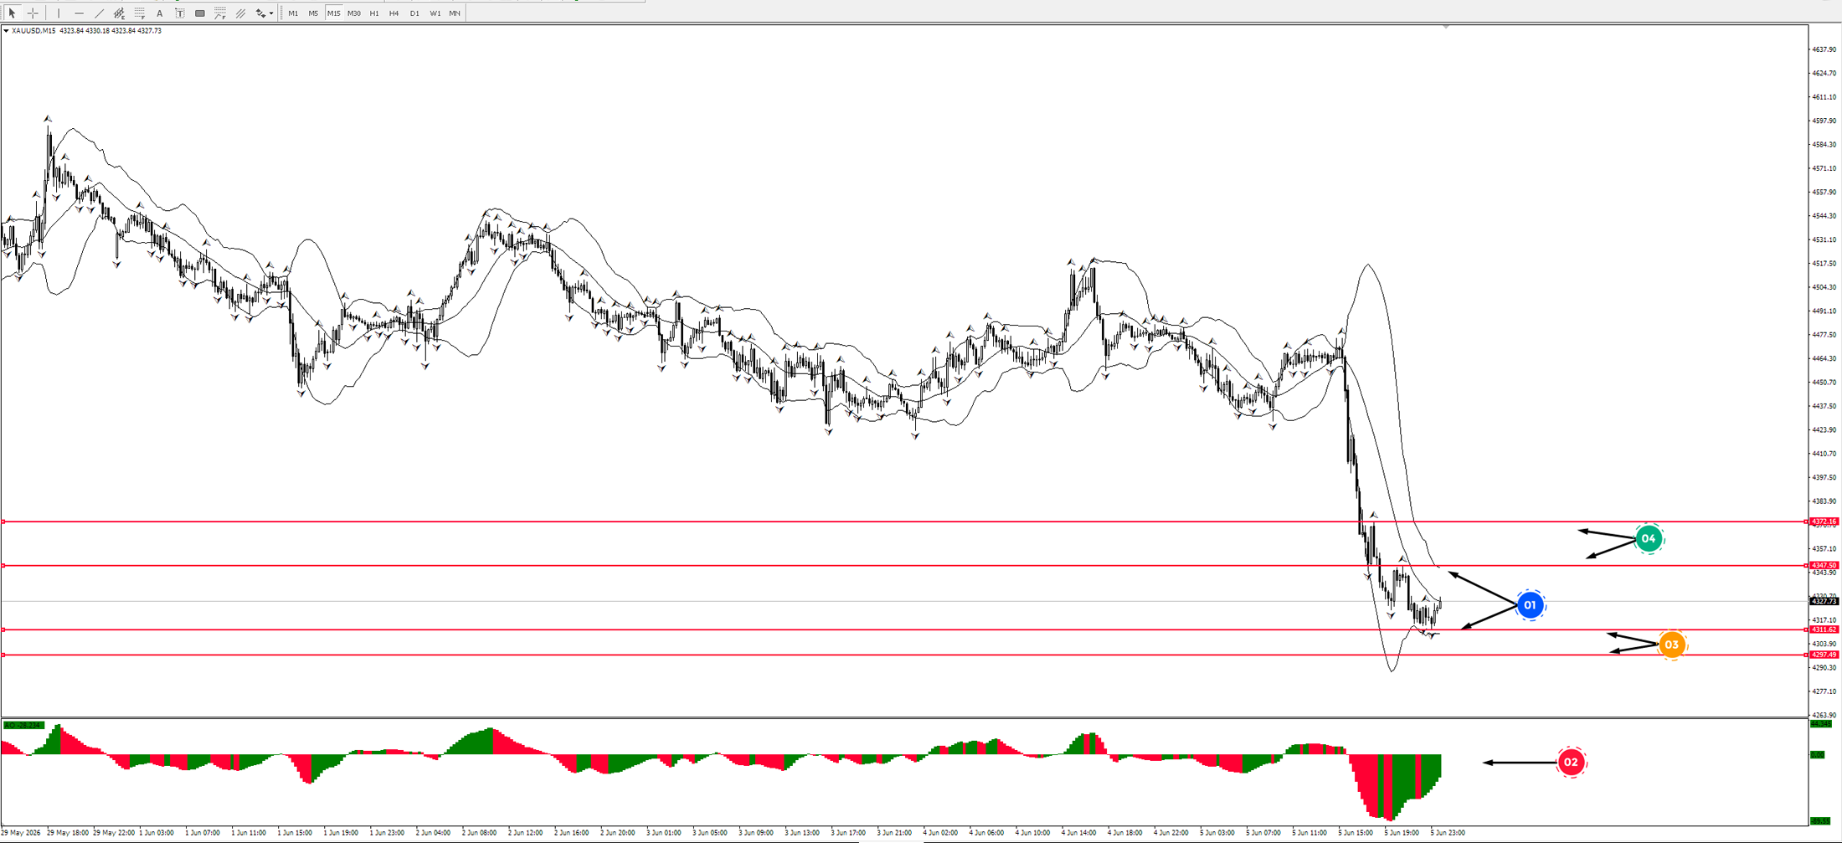The image size is (1842, 843).
Task: Switch chart to H1 timeframe
Action: pyautogui.click(x=374, y=13)
